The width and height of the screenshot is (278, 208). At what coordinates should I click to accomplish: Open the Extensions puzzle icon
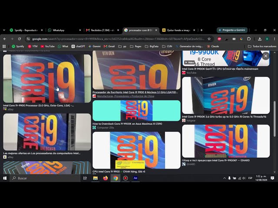pos(249,39)
